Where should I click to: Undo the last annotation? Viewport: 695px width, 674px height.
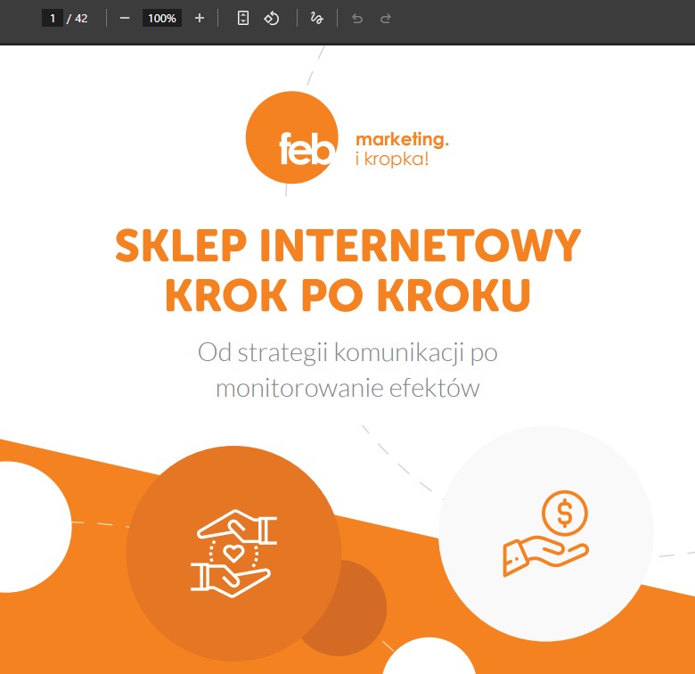pyautogui.click(x=357, y=18)
